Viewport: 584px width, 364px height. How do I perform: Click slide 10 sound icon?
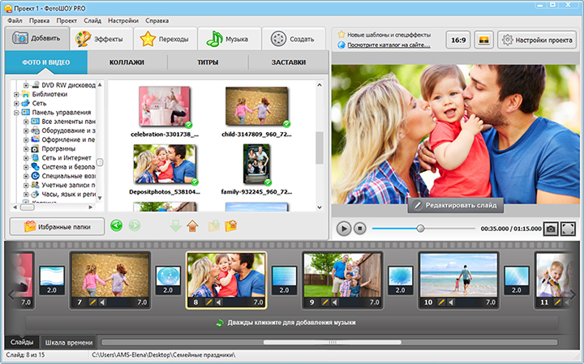451,302
